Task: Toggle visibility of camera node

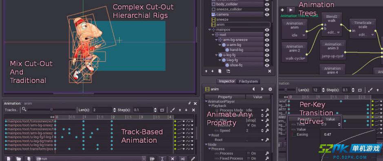Action: tap(267, 14)
